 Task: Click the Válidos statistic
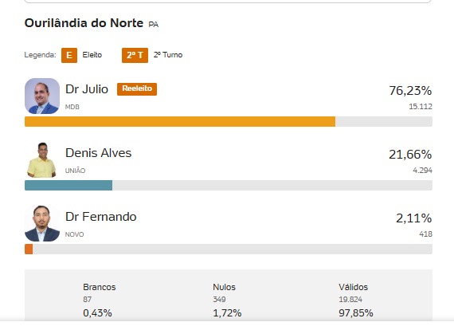356,300
